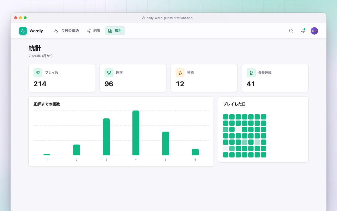Click the 勝率 value 96
Screen dimensions: 337x211
[109, 84]
